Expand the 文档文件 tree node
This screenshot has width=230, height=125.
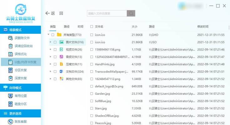pyautogui.click(x=50, y=72)
